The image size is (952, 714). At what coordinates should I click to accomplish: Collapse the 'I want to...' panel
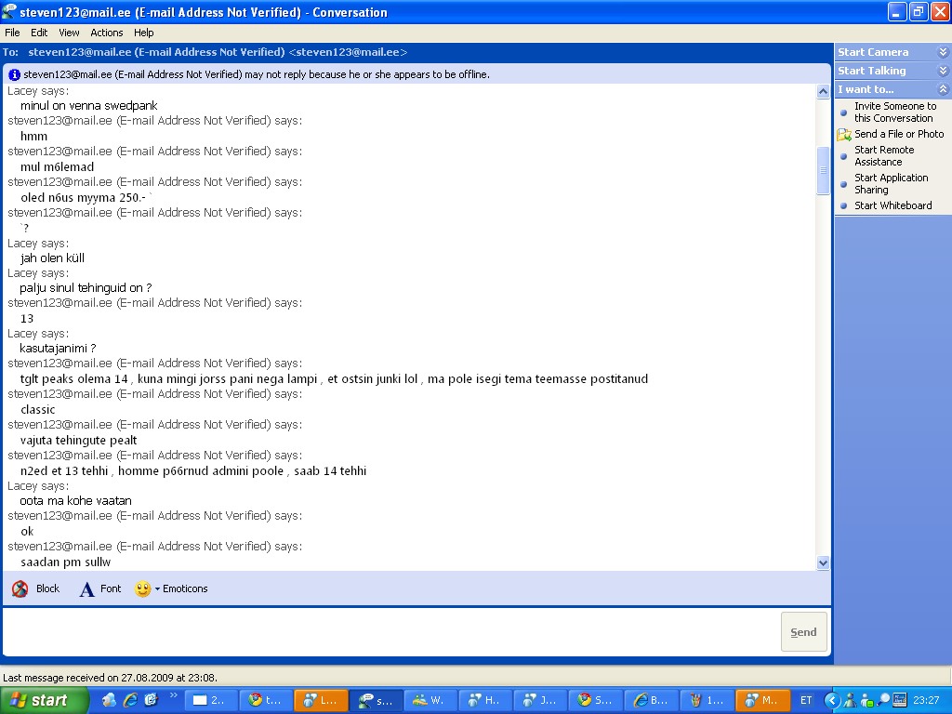[x=943, y=89]
